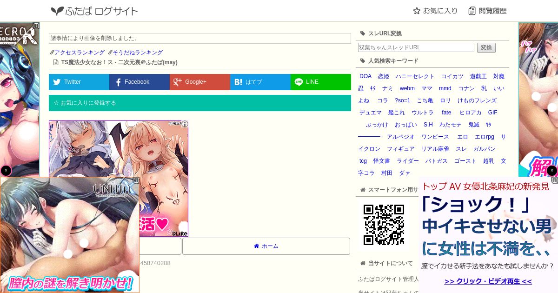Search keyword ハニーセレクト
The height and width of the screenshot is (293, 558).
pos(415,76)
